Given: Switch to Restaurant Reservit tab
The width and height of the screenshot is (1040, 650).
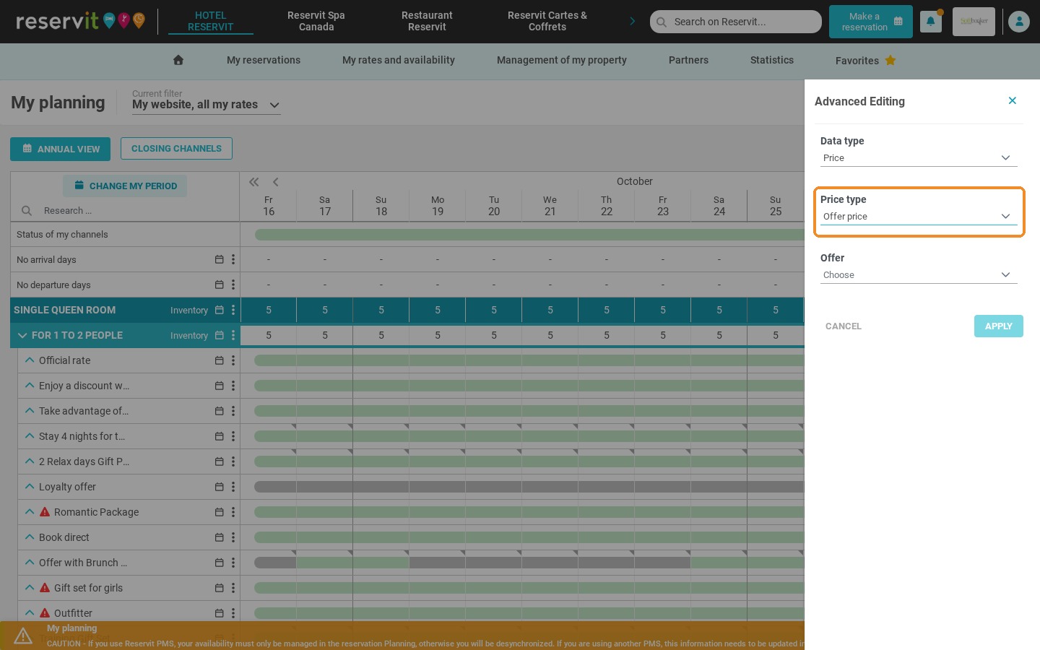Looking at the screenshot, I should 427,21.
